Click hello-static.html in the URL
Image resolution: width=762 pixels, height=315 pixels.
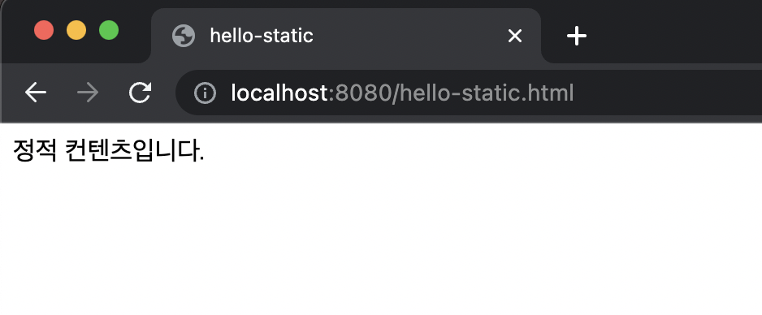(487, 93)
